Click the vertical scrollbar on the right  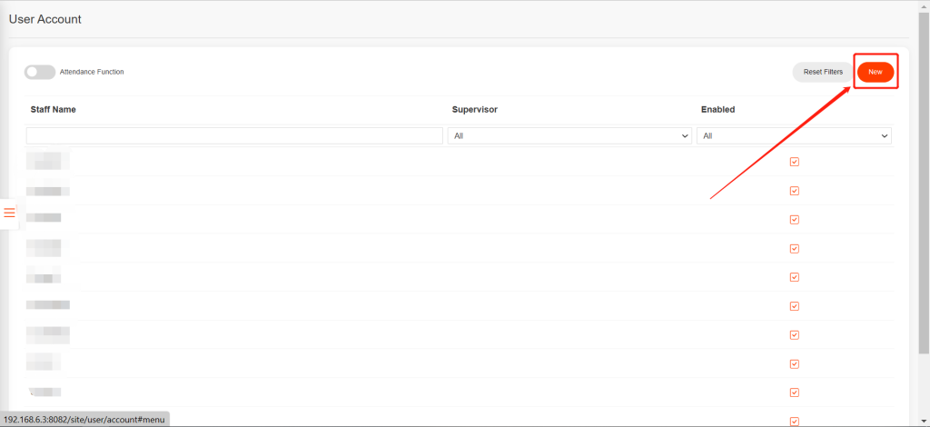(x=924, y=182)
